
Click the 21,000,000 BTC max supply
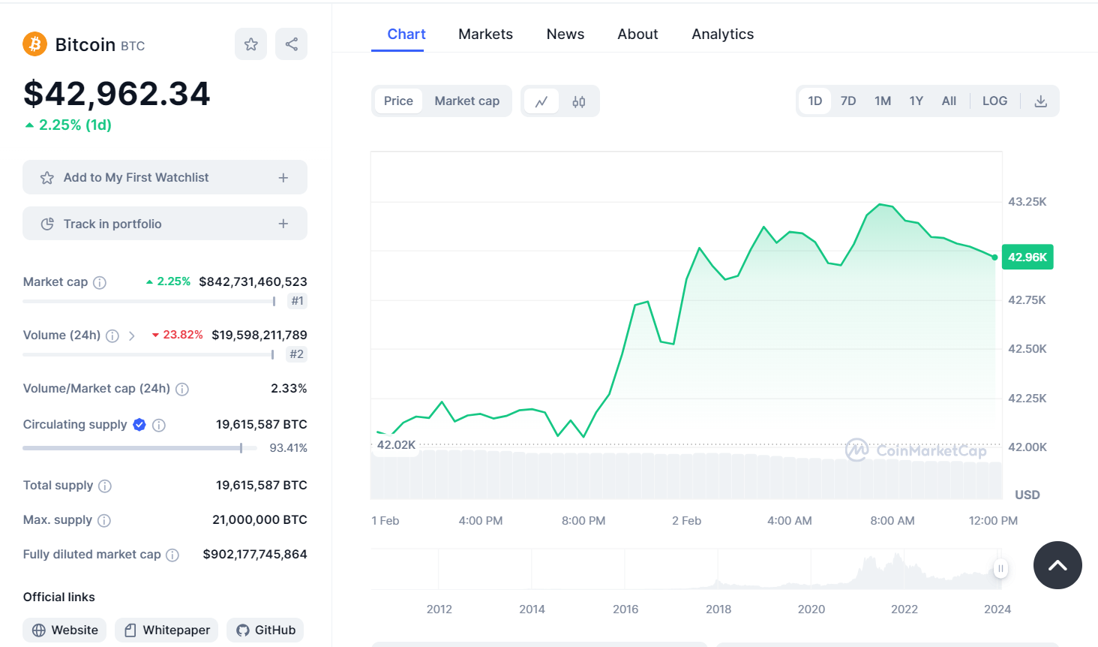click(x=259, y=520)
